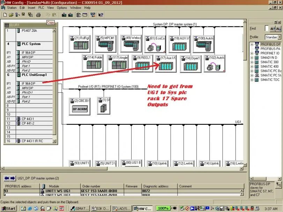The height and width of the screenshot is (212, 283).
Task: Select CP 443-1 in slot 11
Action: coord(29,119)
